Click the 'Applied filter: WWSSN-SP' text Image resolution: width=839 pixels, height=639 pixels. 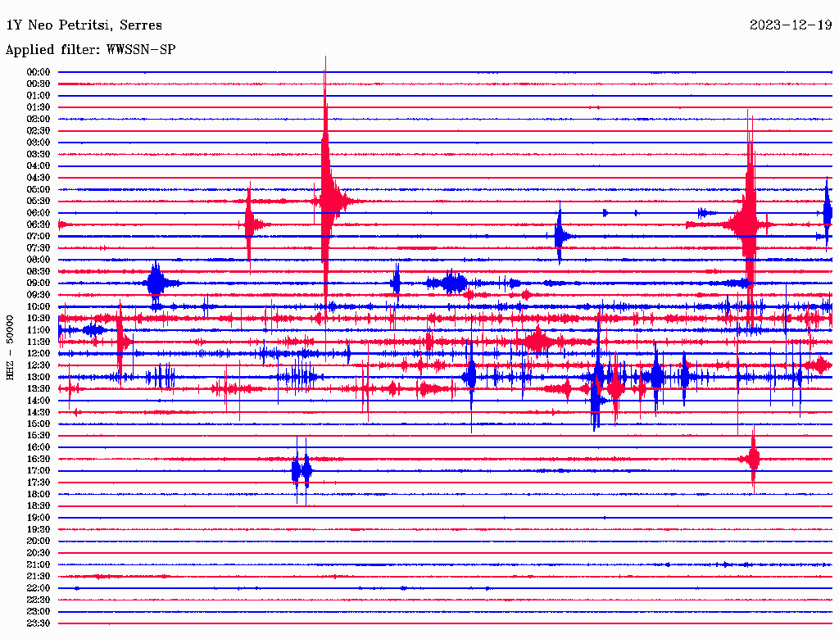tap(90, 50)
